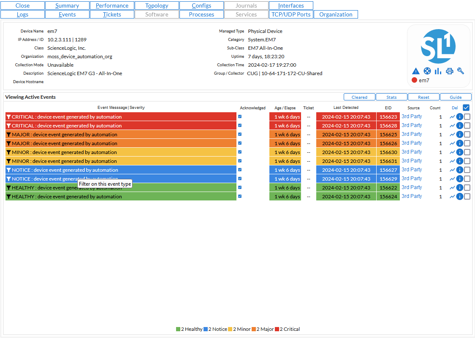Check the selection box for event 156623
The height and width of the screenshot is (338, 475).
(x=467, y=117)
